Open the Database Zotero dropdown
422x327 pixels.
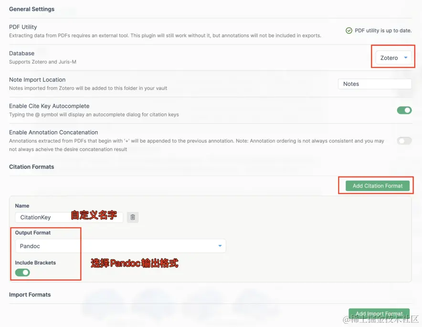click(x=393, y=58)
